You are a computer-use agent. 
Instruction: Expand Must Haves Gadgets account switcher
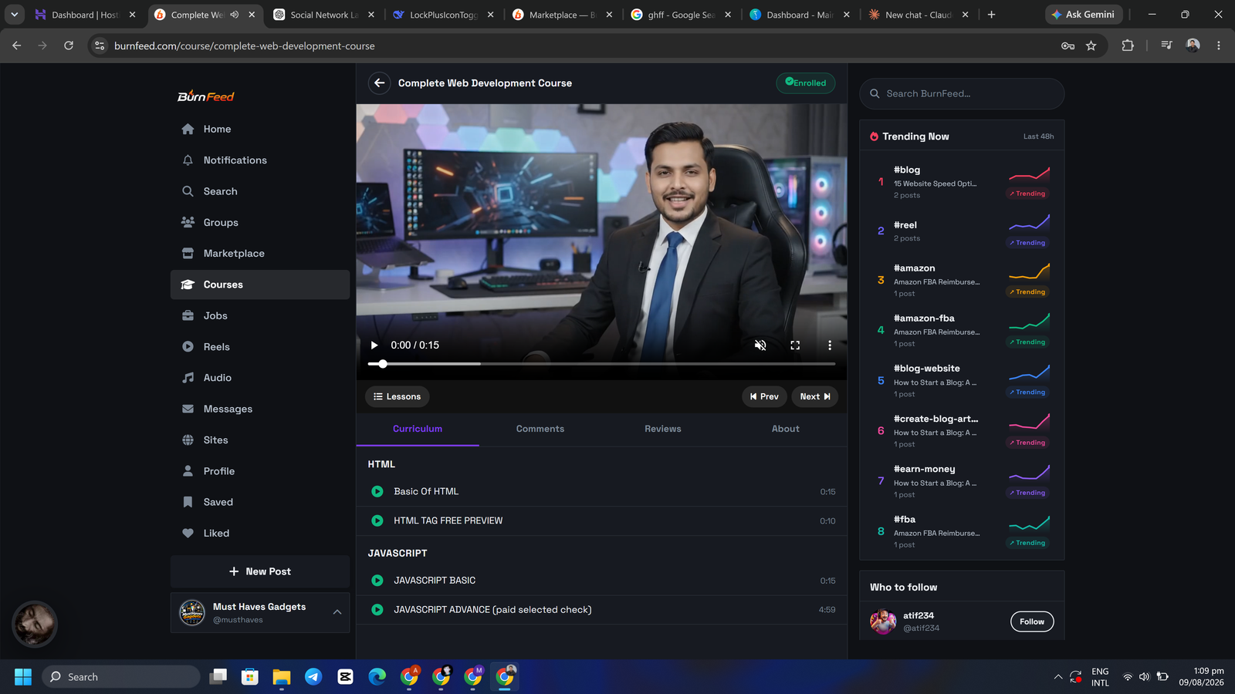pyautogui.click(x=337, y=612)
